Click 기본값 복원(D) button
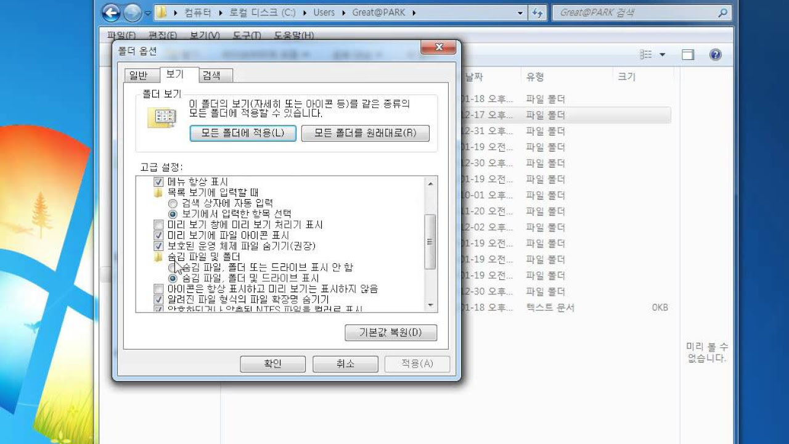The image size is (789, 444). (391, 332)
